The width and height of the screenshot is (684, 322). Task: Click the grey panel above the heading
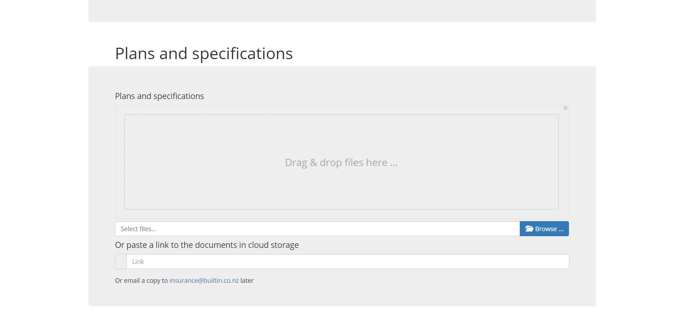click(x=342, y=11)
